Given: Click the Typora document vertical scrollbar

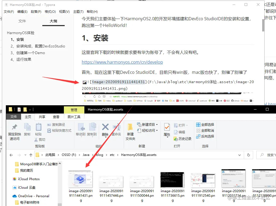Looking at the screenshot, I should click(x=263, y=25).
